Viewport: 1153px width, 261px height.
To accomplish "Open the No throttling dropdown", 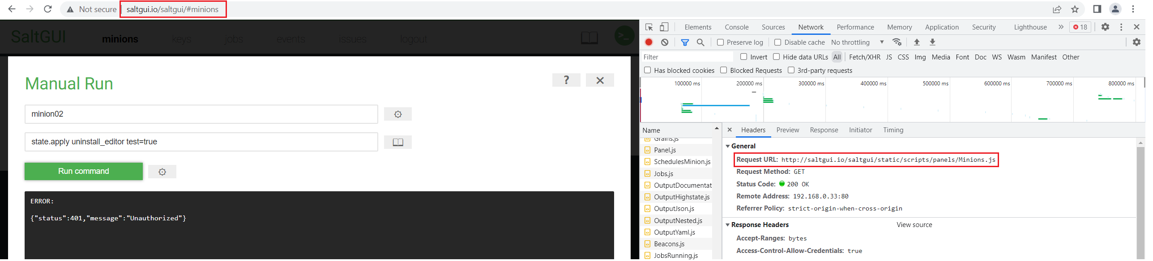I will pos(858,42).
